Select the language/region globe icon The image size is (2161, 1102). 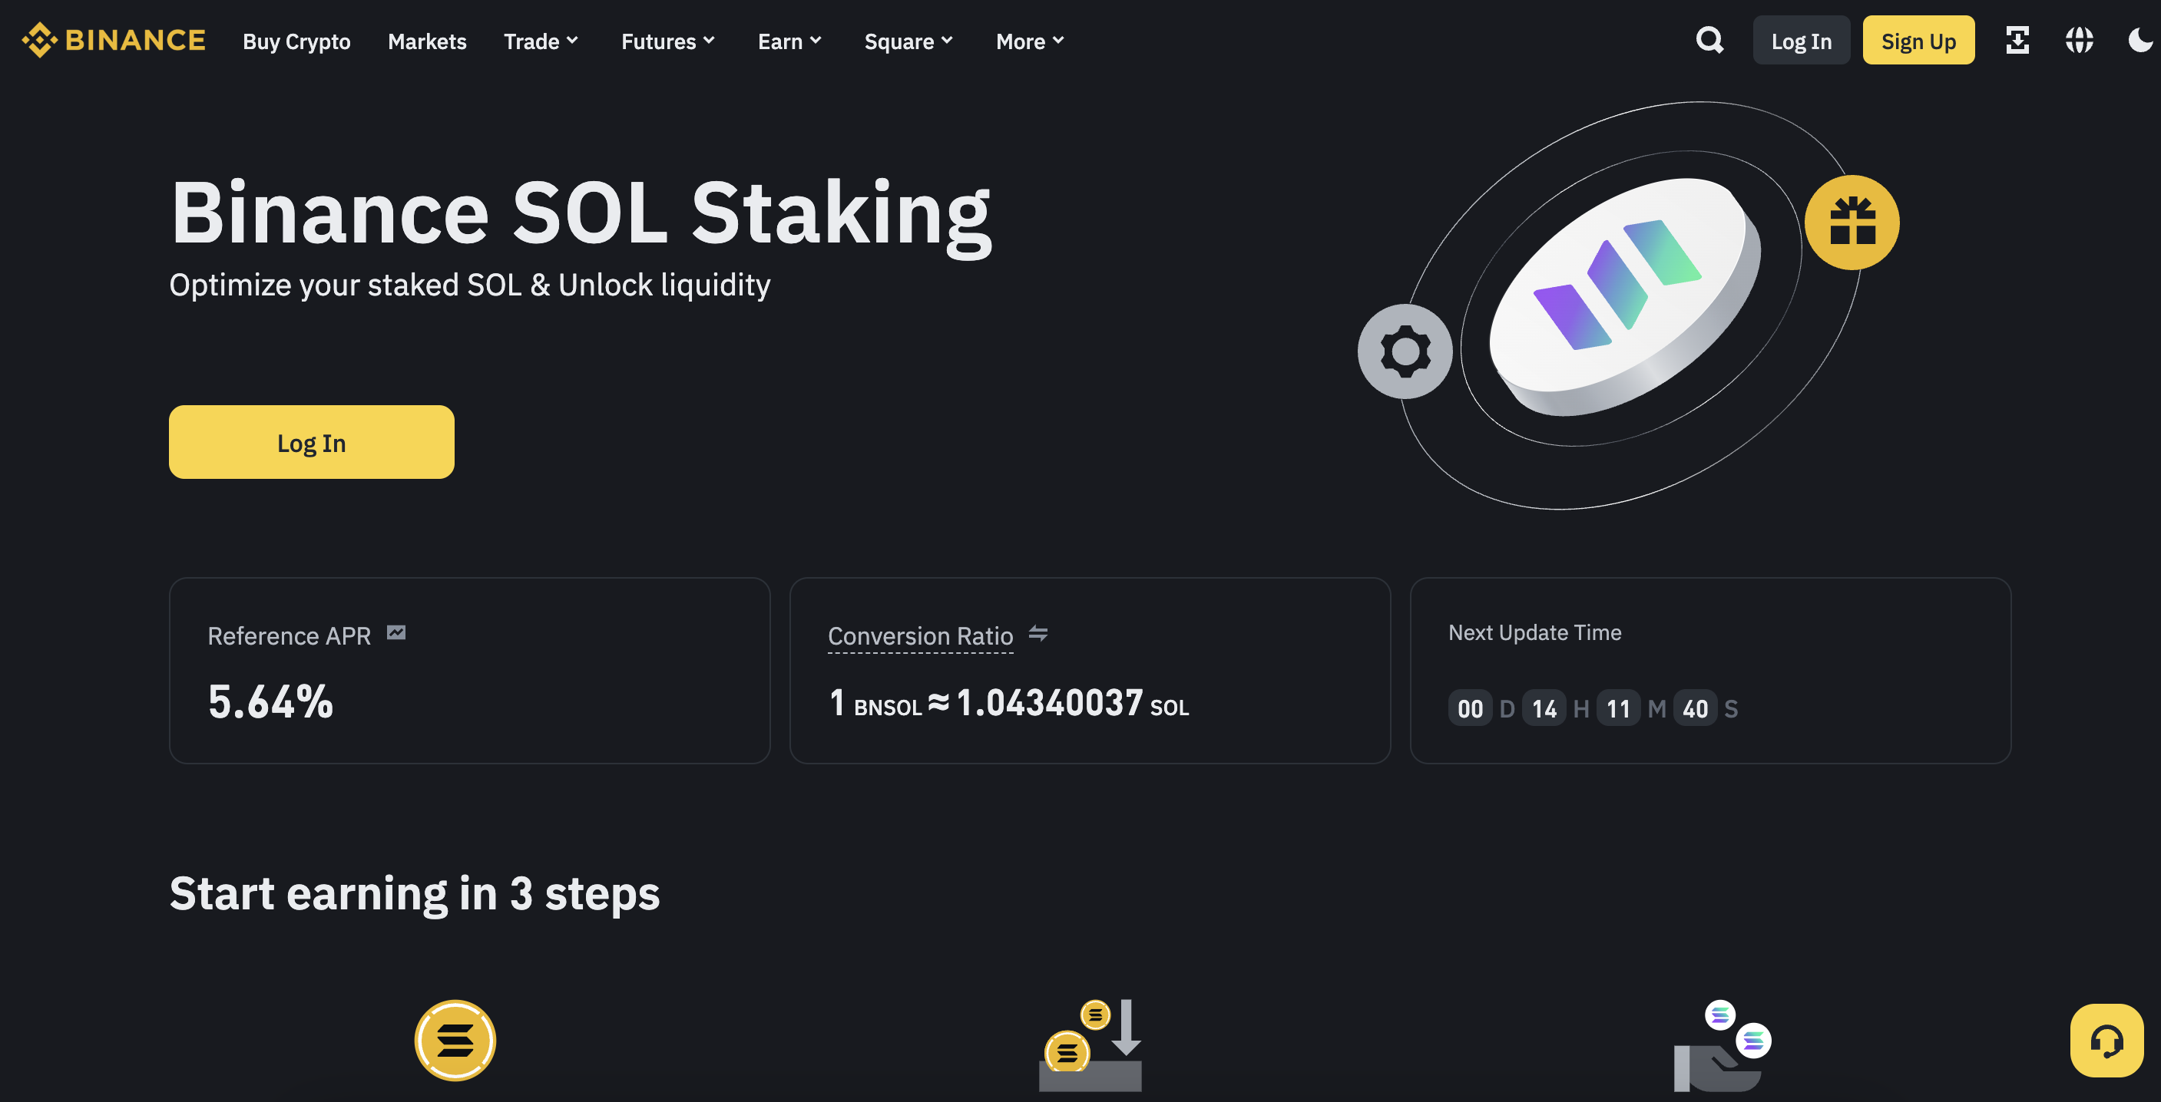point(2078,39)
